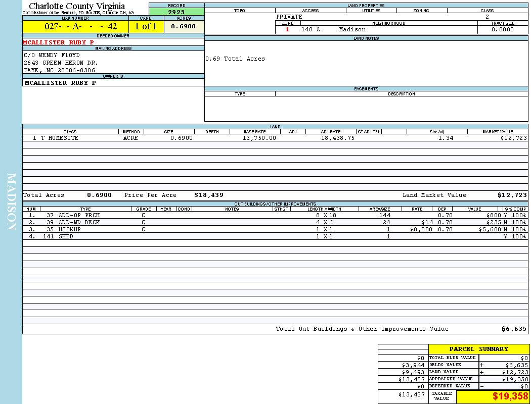
Task: Click the card indicator '1 of 1'
Action: point(146,27)
